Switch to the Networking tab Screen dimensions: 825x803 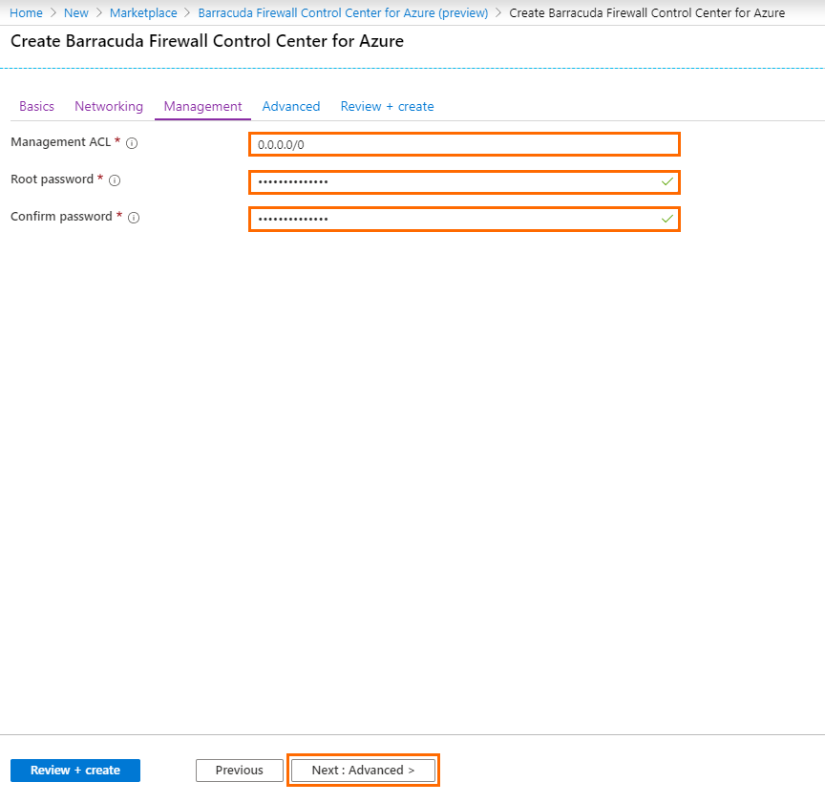(x=109, y=106)
